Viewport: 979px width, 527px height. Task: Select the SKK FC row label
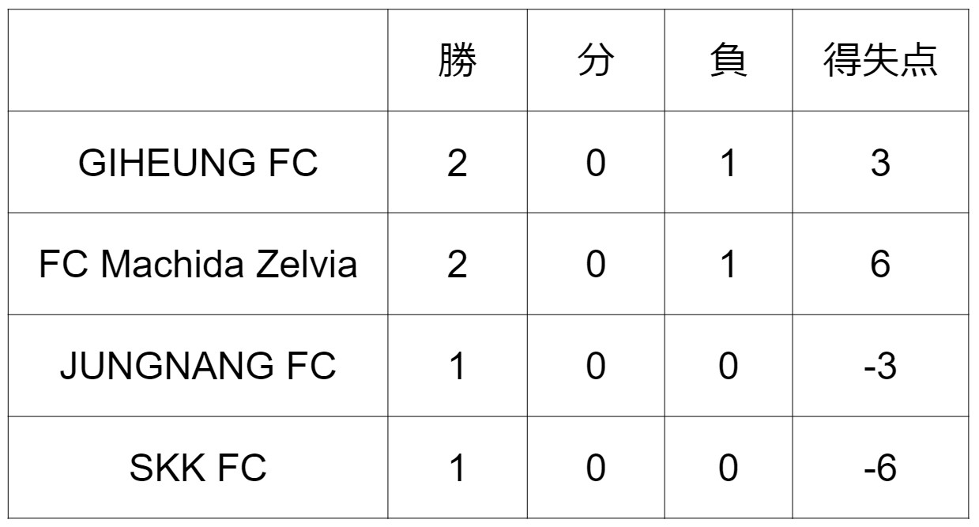point(198,468)
